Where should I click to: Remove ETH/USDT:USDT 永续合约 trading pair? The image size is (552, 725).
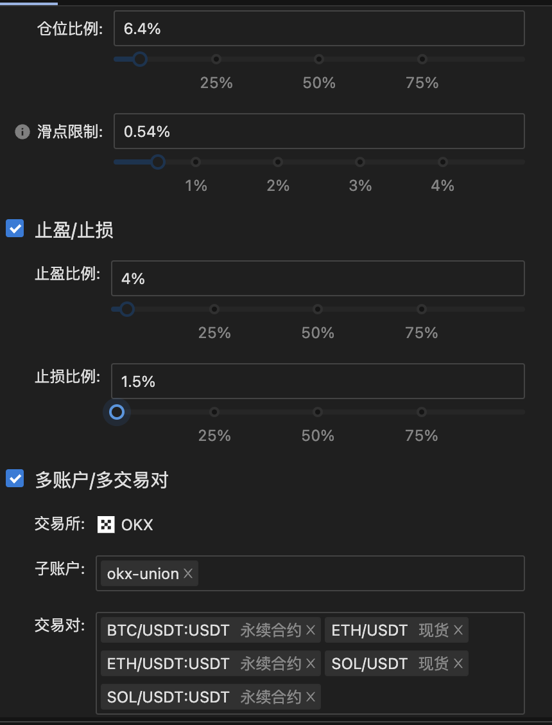tap(311, 663)
